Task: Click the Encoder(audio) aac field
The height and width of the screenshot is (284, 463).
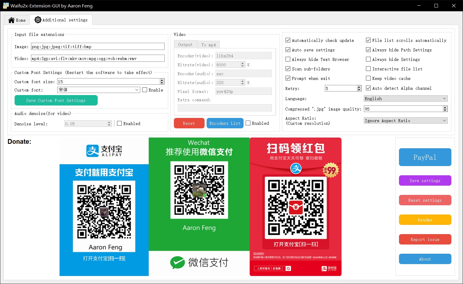Action: click(x=244, y=73)
